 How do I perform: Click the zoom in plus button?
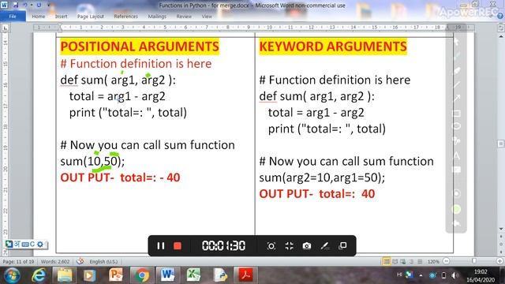500,261
